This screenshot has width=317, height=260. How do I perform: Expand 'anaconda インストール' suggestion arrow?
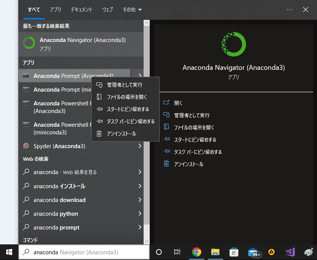click(x=140, y=186)
